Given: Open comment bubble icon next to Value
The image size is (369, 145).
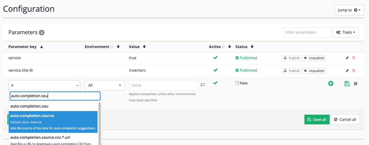Looking at the screenshot, I should [x=203, y=84].
